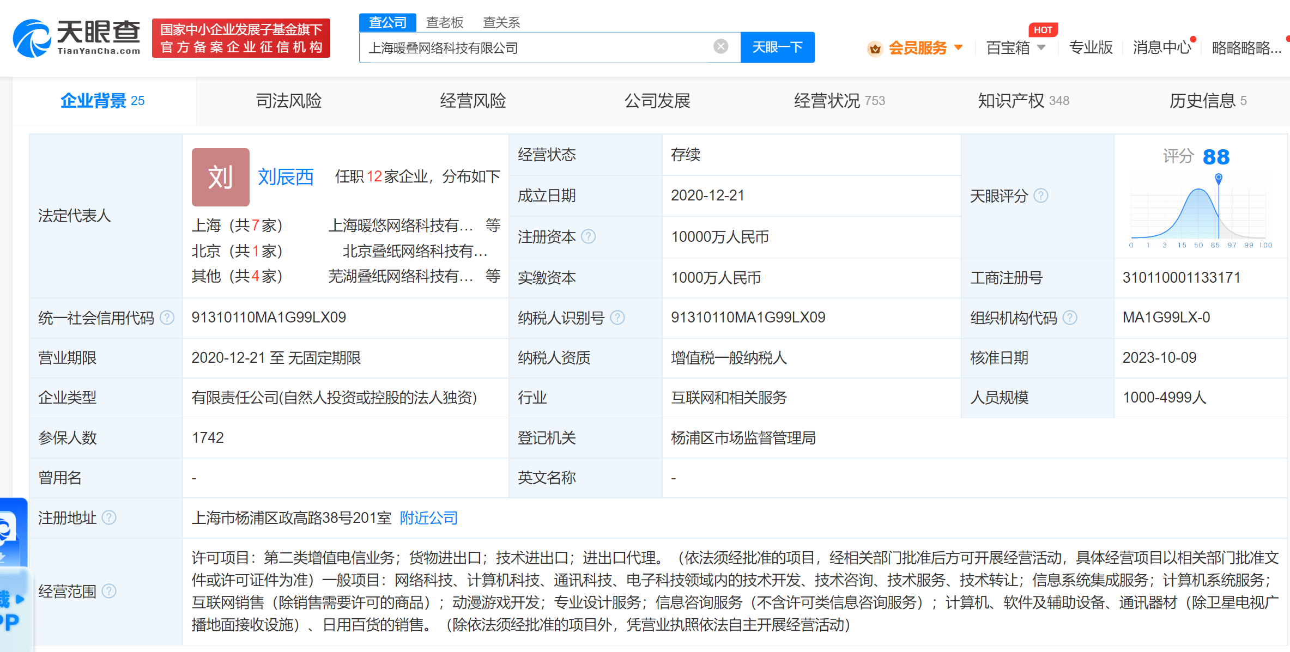This screenshot has height=652, width=1290.
Task: Open 上海暖悠网络科技有… company link
Action: (401, 226)
